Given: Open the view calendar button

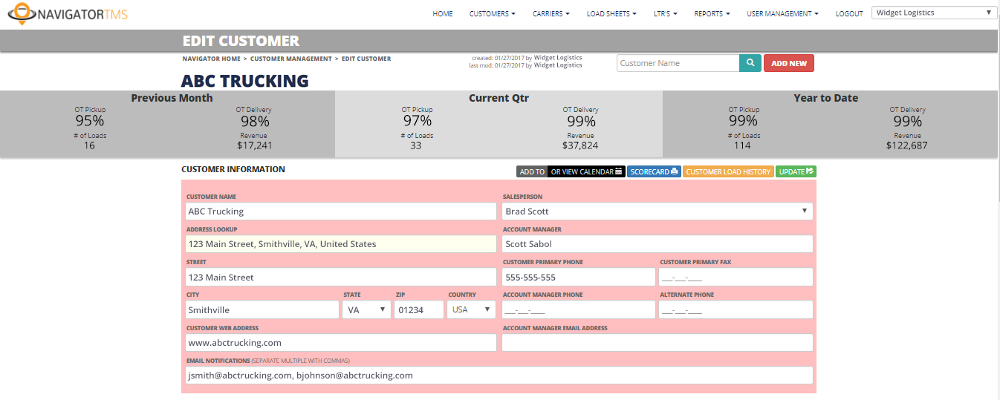Looking at the screenshot, I should tap(586, 171).
